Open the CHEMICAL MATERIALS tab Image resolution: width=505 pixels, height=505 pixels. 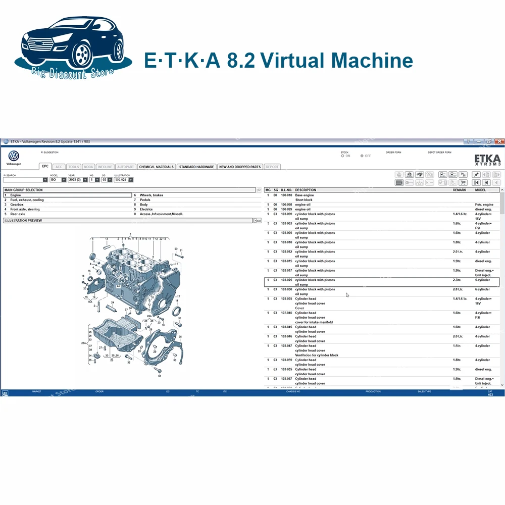[156, 167]
